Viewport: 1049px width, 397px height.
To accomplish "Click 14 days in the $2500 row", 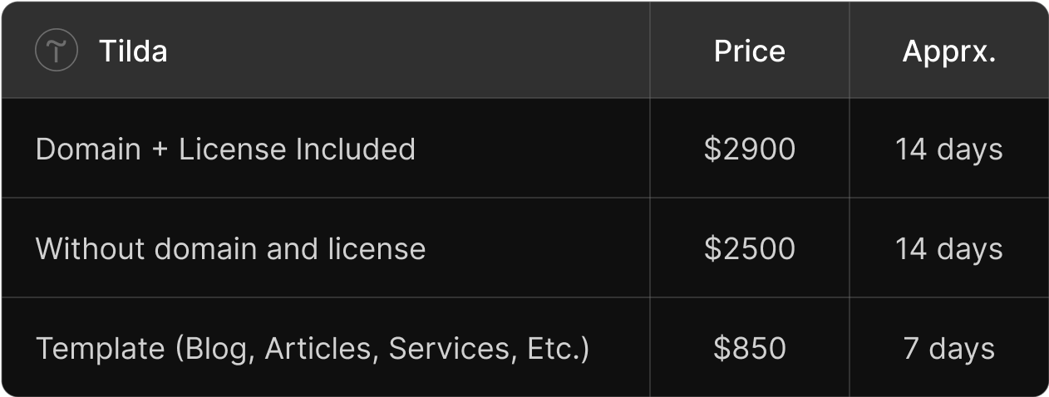I will coord(948,249).
